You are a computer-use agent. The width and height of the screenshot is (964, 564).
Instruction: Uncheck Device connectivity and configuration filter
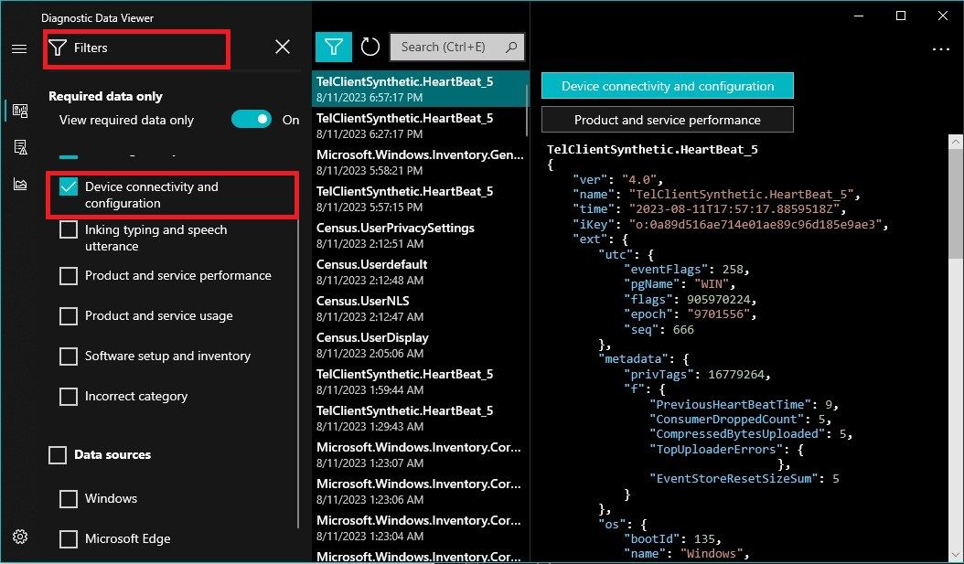(69, 186)
